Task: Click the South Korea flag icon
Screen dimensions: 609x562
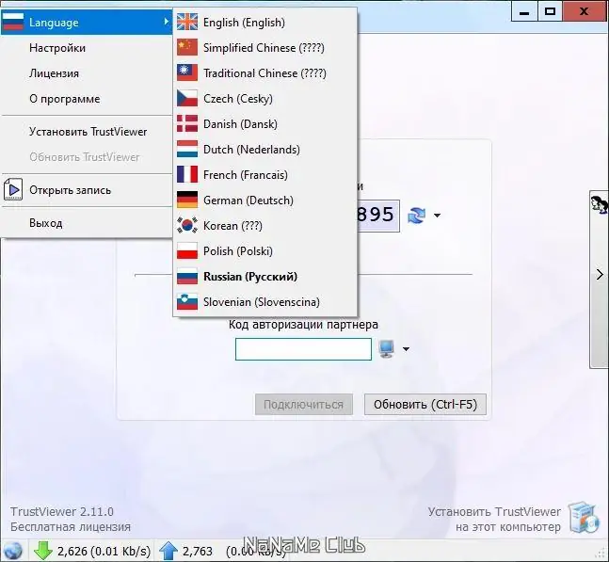Action: click(187, 225)
